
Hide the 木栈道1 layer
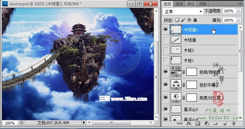tap(166, 29)
